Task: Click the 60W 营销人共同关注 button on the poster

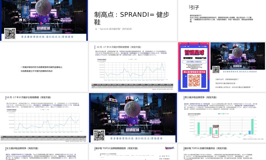Action: [x=194, y=62]
